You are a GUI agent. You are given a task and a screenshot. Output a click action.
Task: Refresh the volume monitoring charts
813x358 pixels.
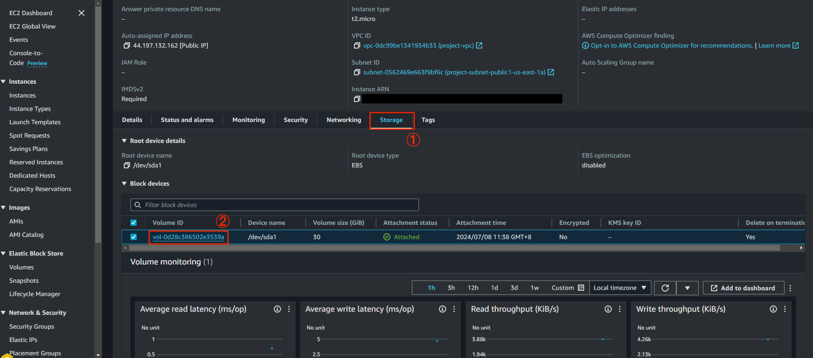665,288
